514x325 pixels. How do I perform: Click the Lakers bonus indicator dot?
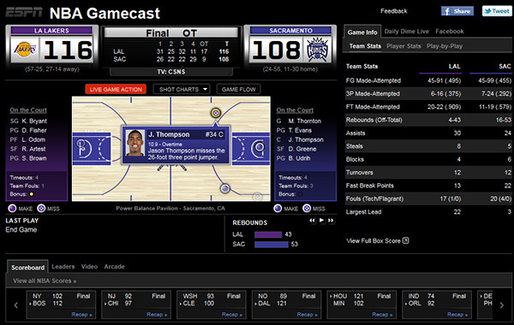32,194
